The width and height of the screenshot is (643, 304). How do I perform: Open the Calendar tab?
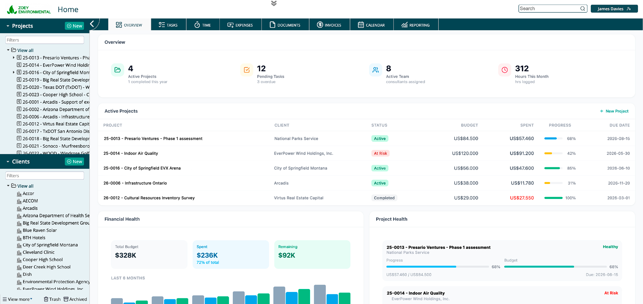(x=371, y=25)
